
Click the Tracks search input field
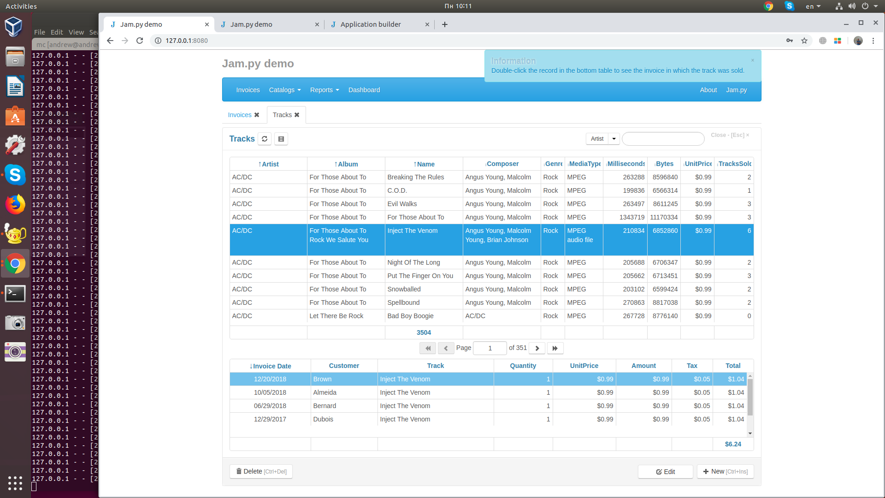point(663,139)
